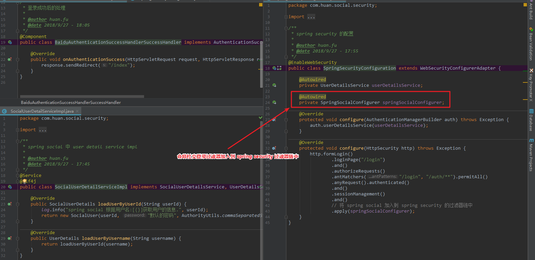Open the Key Promoter X tool window
The height and width of the screenshot is (260, 535).
[531, 85]
